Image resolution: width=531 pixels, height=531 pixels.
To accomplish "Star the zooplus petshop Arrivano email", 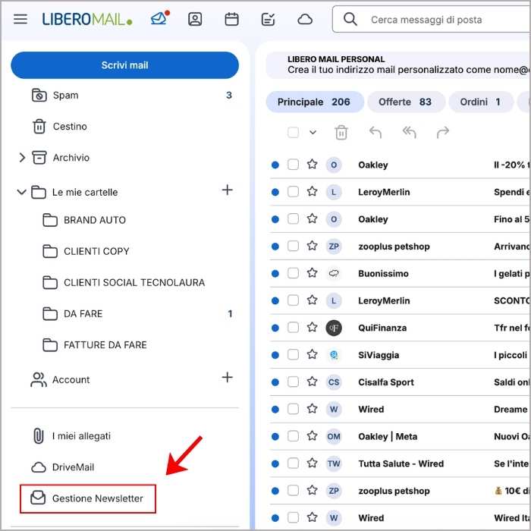I will click(x=312, y=246).
